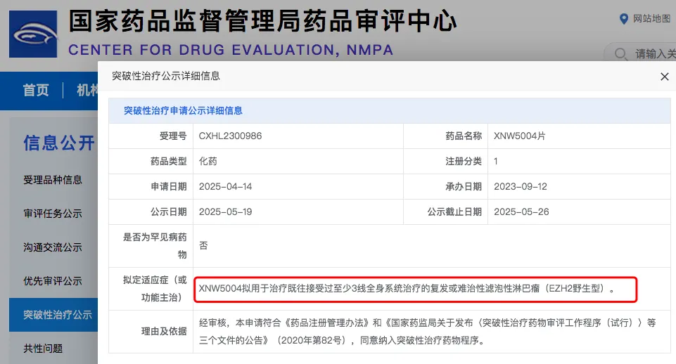676x364 pixels.
Task: Close the 突破性治疗公示详细信息 dialog
Action: (664, 77)
